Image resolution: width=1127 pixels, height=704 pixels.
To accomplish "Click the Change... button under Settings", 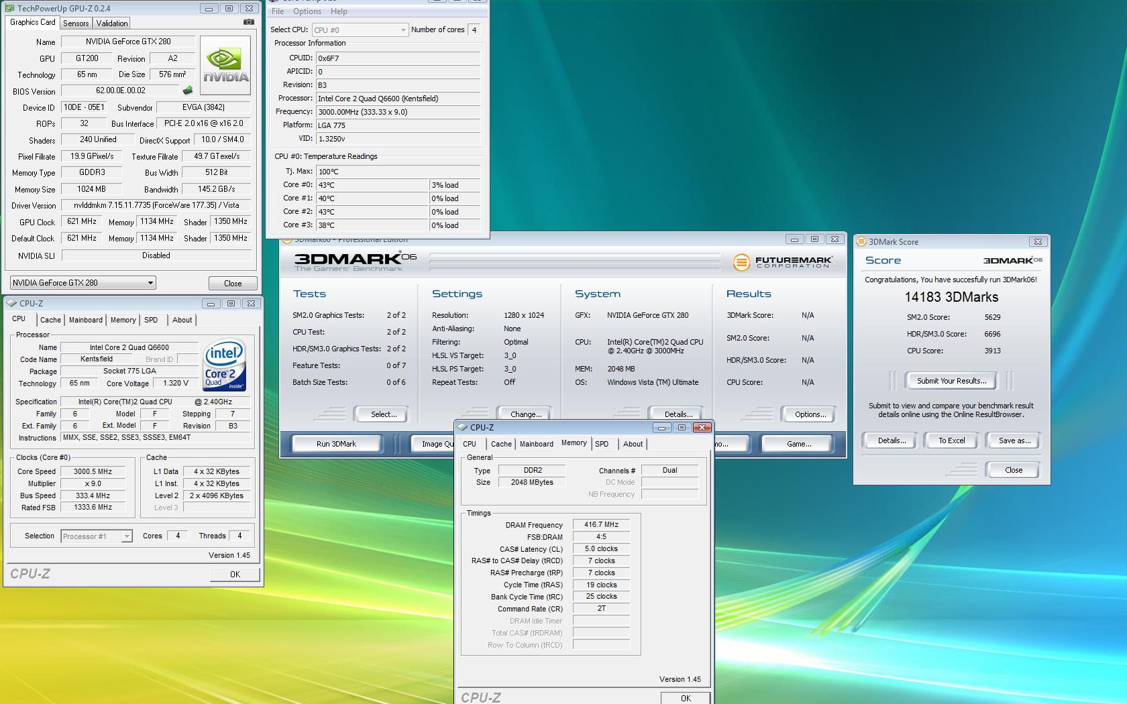I will [526, 414].
